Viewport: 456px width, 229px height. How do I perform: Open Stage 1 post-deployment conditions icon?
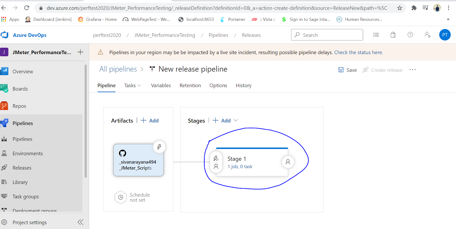coord(288,162)
